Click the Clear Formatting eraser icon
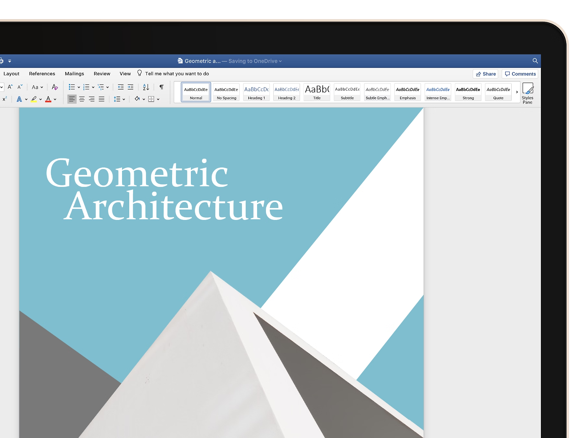The image size is (574, 438). (x=55, y=87)
